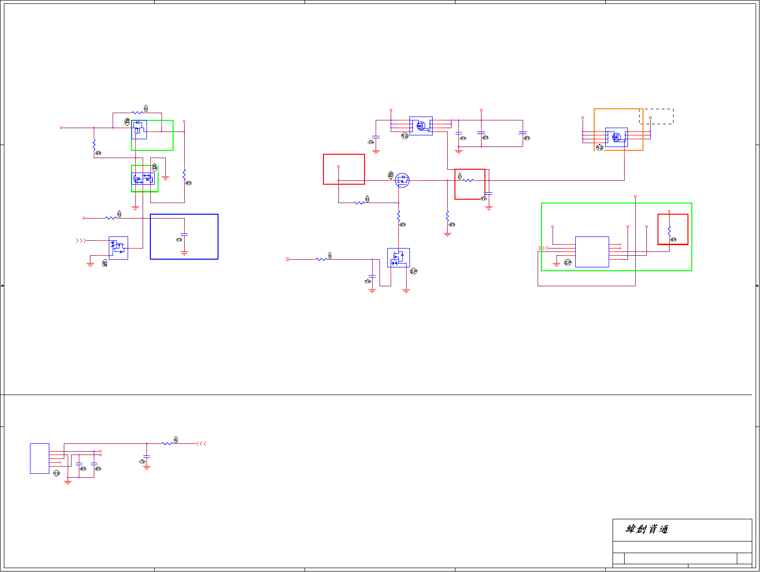This screenshot has height=572, width=760.
Task: Select the blue connector block at bottom left
Action: click(40, 458)
